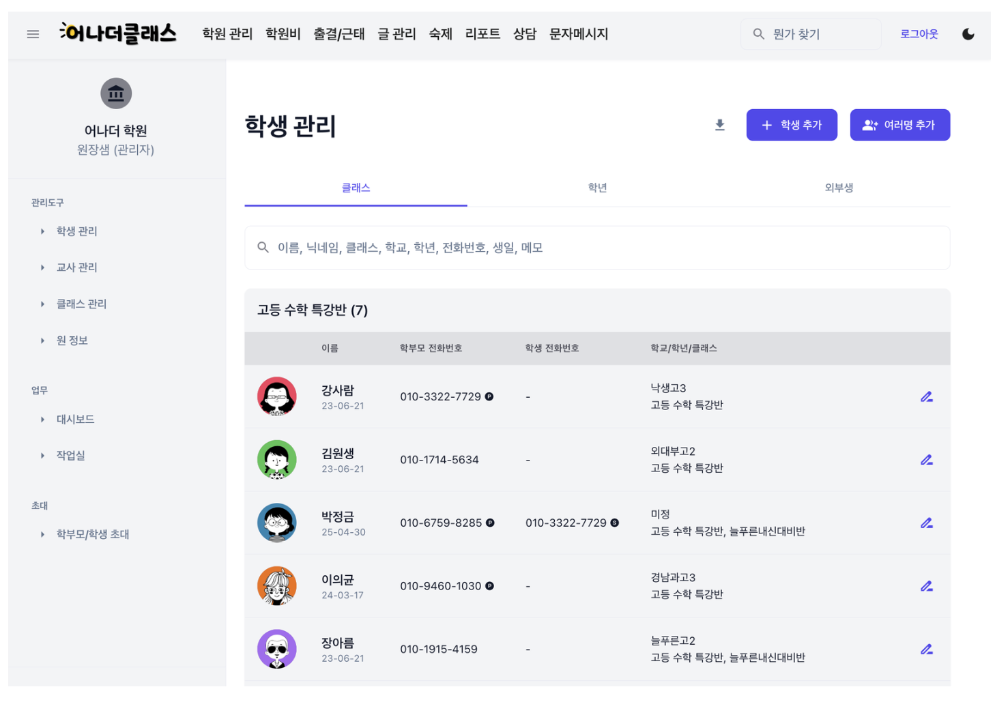The height and width of the screenshot is (715, 995).
Task: Open the 출결/근태 top menu
Action: (x=339, y=34)
